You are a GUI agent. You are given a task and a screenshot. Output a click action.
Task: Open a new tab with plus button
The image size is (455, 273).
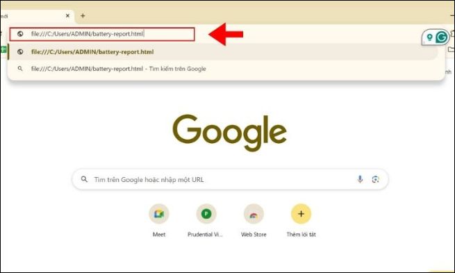(x=83, y=16)
